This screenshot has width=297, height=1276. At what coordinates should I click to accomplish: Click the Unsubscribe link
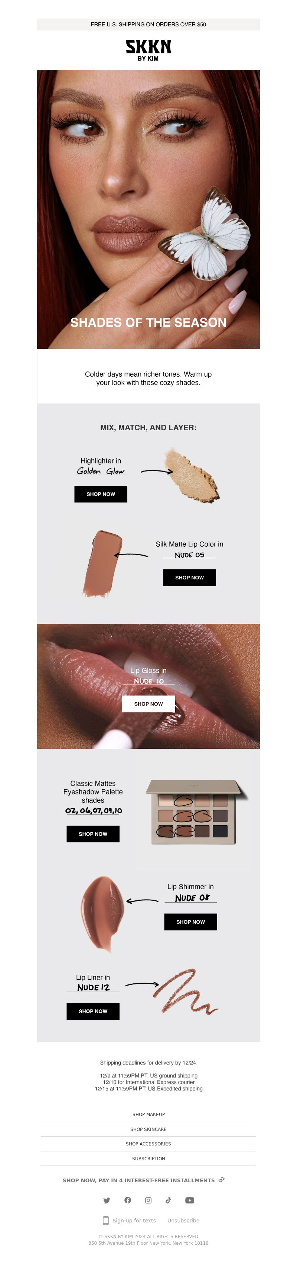pos(183,1221)
